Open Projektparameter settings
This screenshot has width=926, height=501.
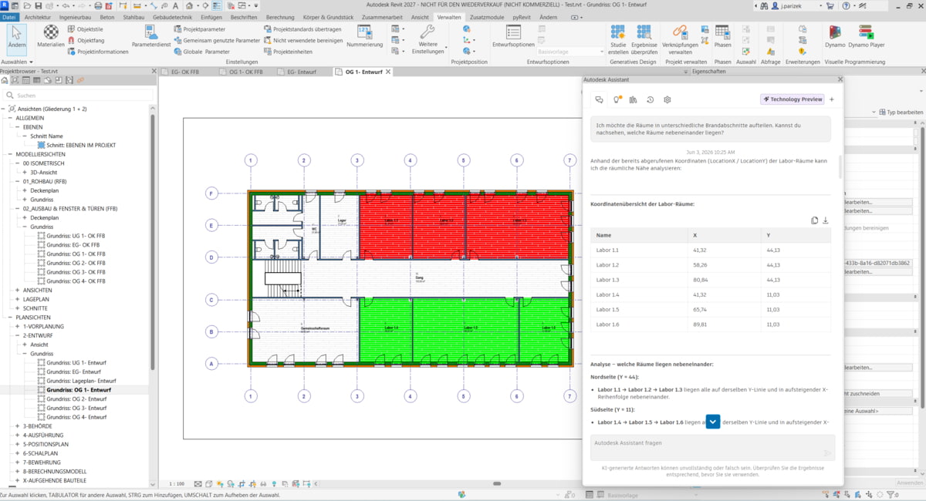pos(198,29)
